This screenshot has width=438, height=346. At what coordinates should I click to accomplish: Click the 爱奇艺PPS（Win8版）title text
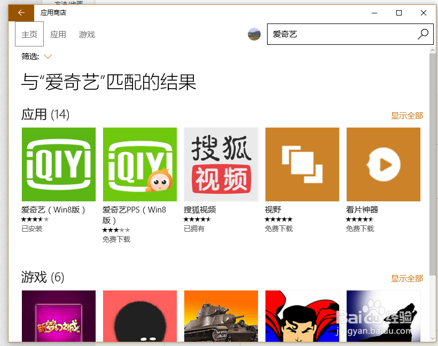pyautogui.click(x=134, y=215)
